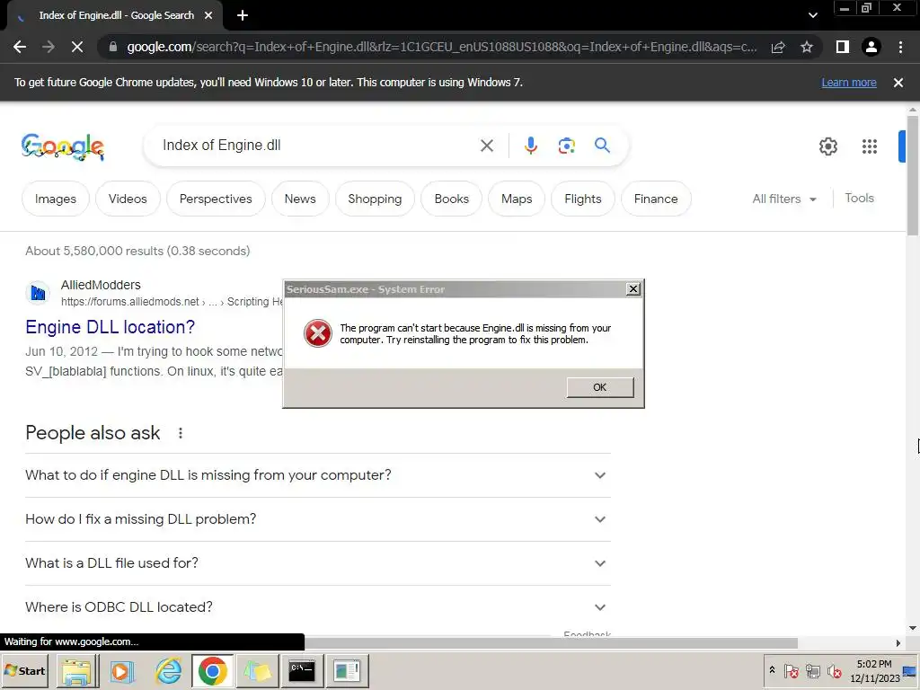This screenshot has width=920, height=690.
Task: Select the Perspectives filter
Action: pos(216,199)
